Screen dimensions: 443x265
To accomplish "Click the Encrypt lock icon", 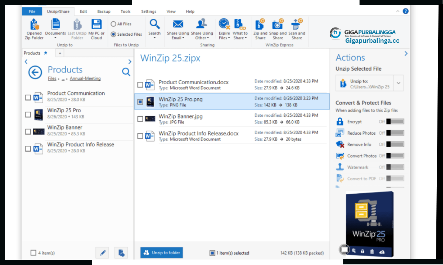I will click(x=340, y=121).
